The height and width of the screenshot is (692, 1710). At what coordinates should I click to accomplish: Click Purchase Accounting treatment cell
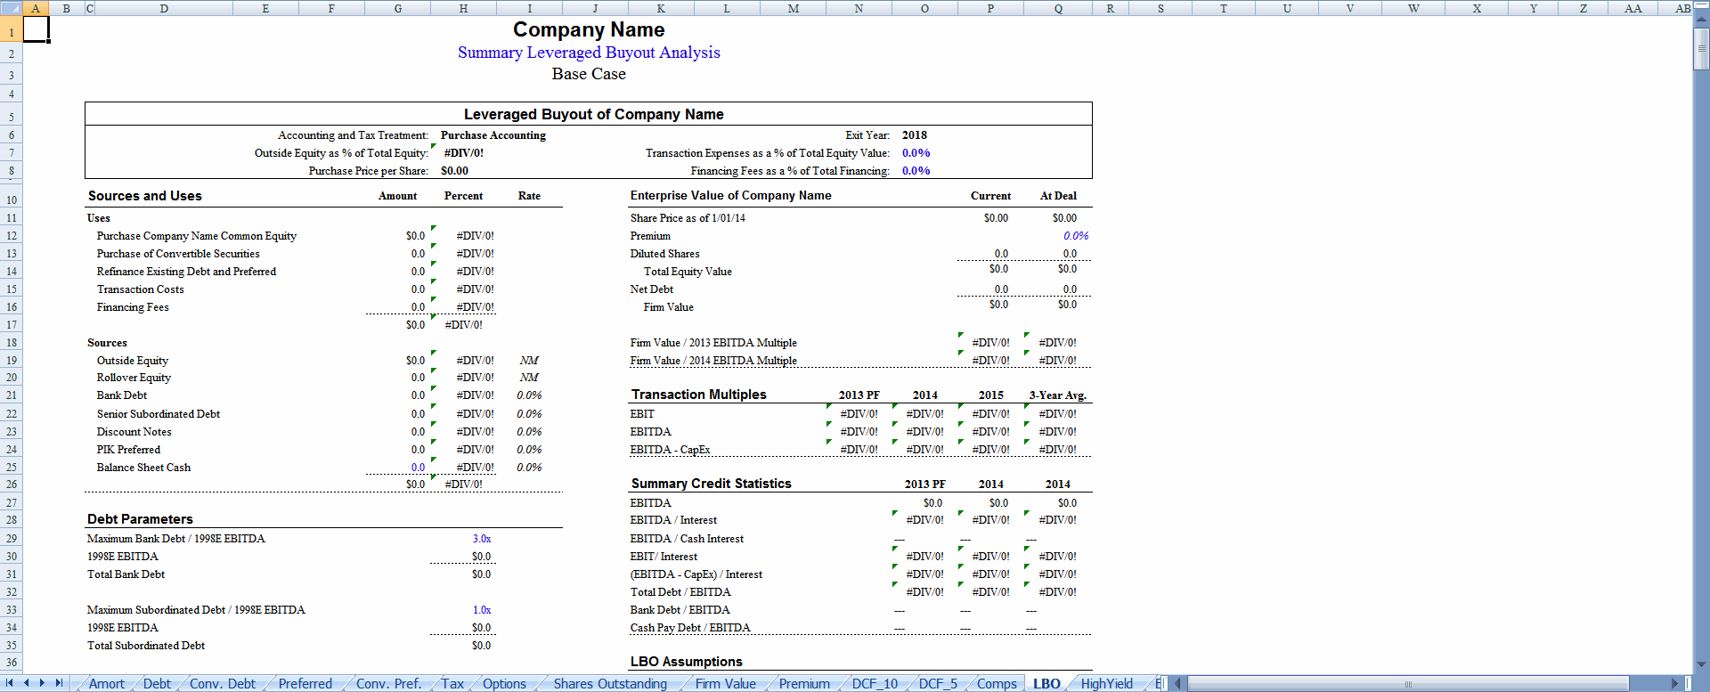[x=493, y=135]
